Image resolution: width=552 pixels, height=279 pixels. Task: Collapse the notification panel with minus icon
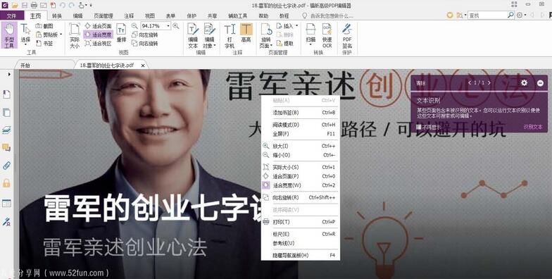[541, 83]
